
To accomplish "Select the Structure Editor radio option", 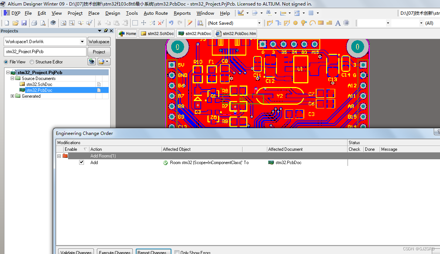I will pos(32,62).
